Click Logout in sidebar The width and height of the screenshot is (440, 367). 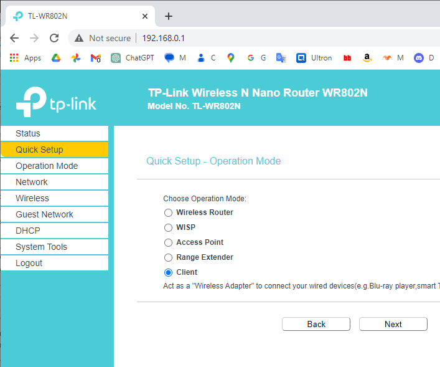(x=55, y=263)
